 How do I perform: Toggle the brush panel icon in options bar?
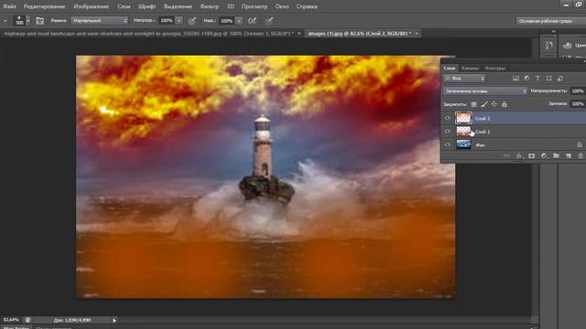tap(39, 21)
